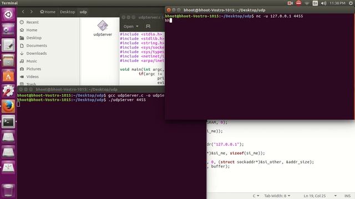Switch to Terminal via dock icon
The width and height of the screenshot is (355, 199).
(x=8, y=122)
